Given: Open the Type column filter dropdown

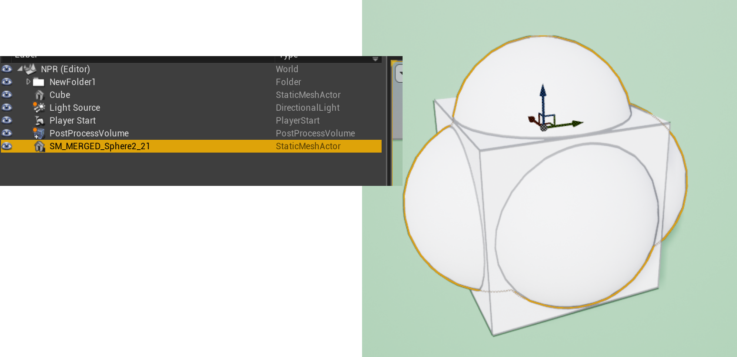Looking at the screenshot, I should (375, 58).
